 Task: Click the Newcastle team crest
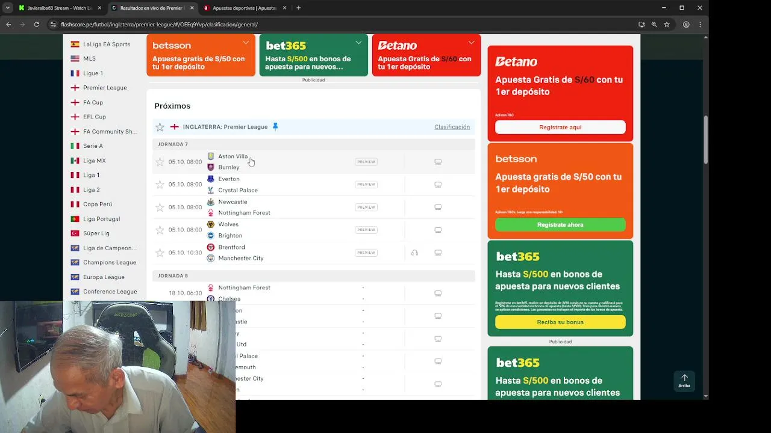click(211, 202)
